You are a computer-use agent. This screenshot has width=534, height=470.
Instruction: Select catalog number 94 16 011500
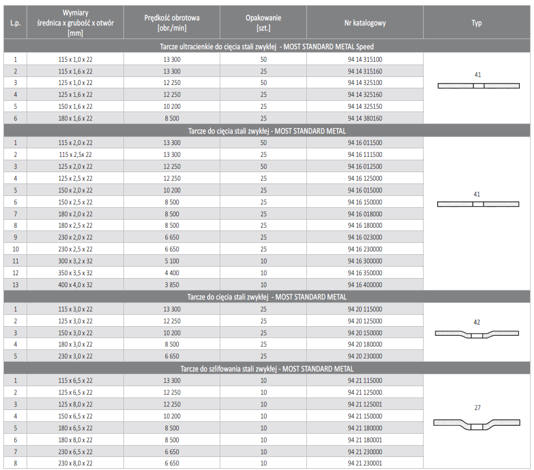365,142
